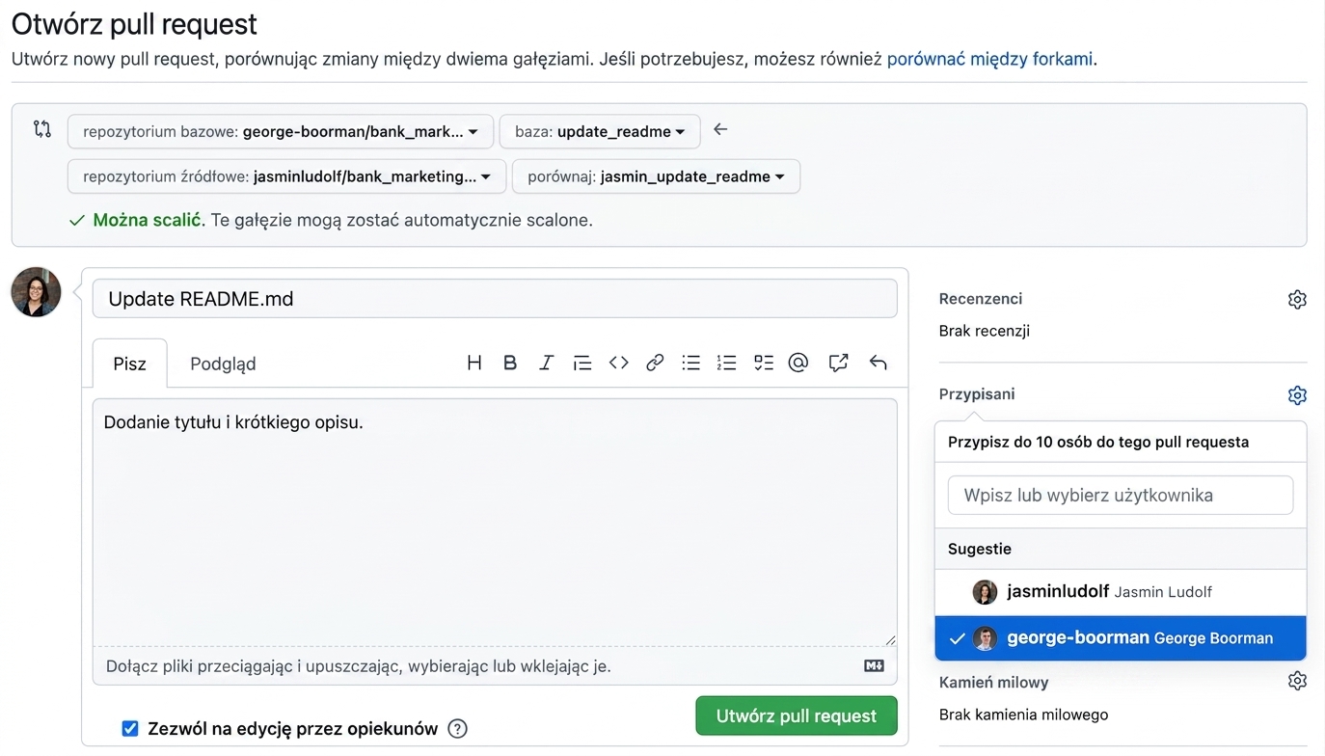This screenshot has width=1325, height=756.
Task: Toggle bold formatting in editor toolbar
Action: tap(510, 363)
